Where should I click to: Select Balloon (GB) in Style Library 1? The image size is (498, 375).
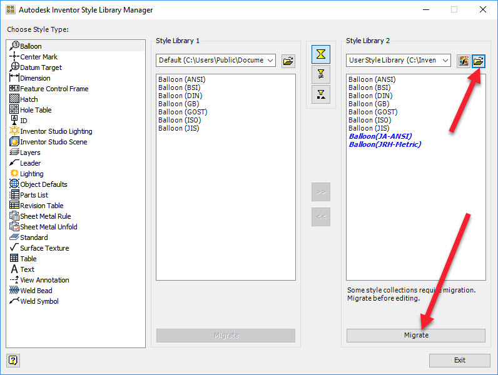tap(179, 104)
